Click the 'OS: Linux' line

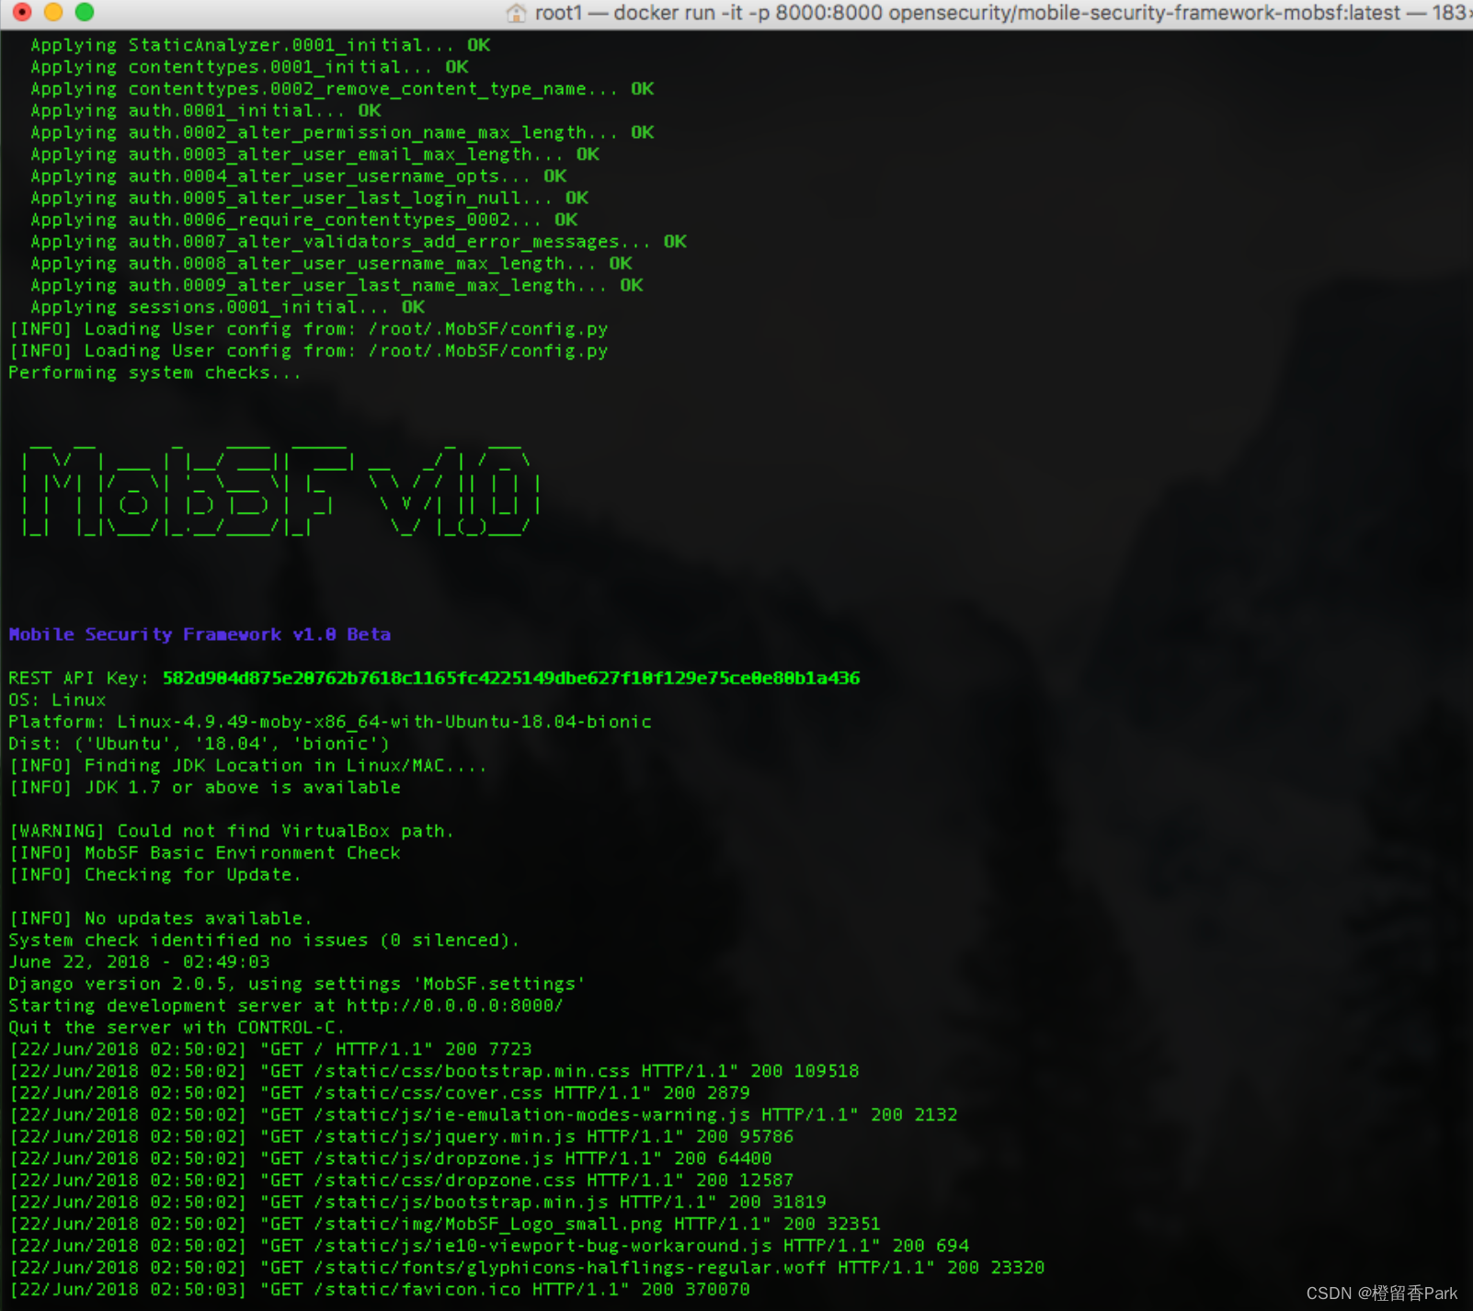(57, 700)
